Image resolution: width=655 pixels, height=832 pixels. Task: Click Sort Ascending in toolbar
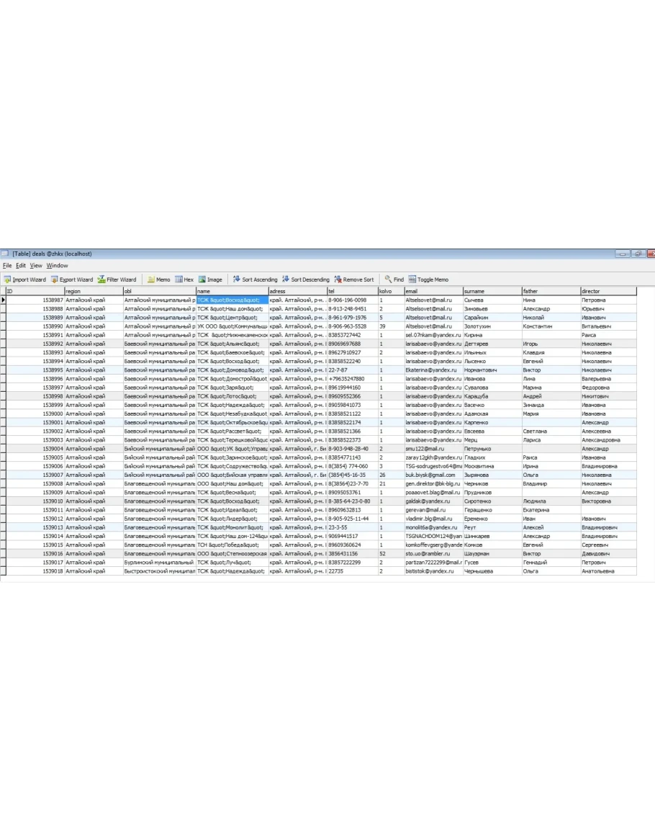255,279
